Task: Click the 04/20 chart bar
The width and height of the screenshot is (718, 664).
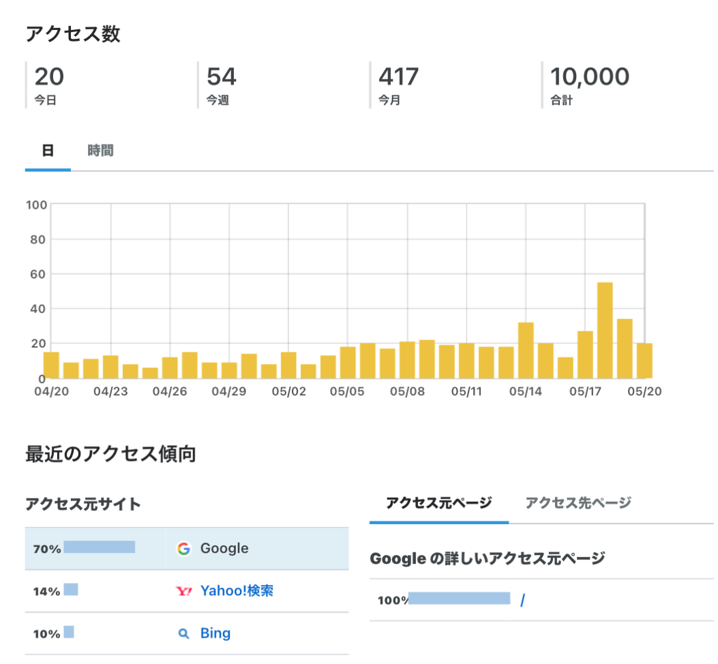Action: [x=51, y=365]
